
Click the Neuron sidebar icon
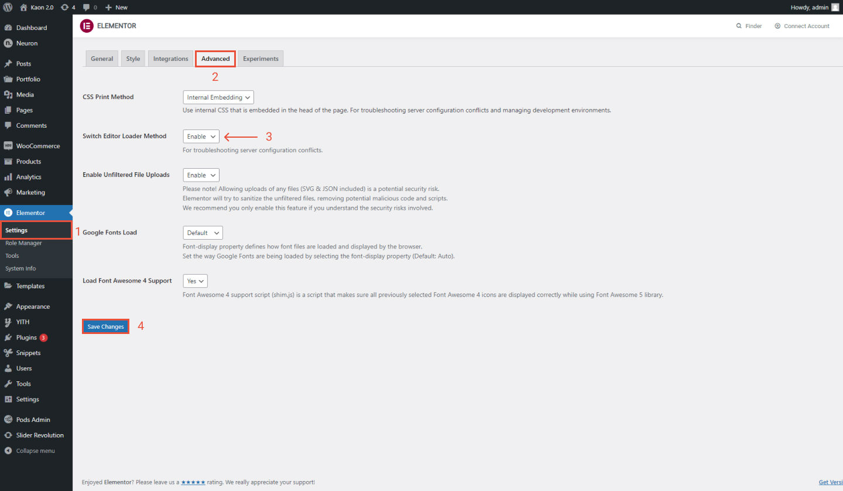click(8, 43)
